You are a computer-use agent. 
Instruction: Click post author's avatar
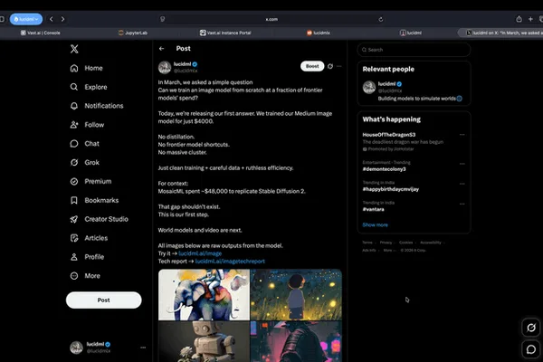coord(165,67)
